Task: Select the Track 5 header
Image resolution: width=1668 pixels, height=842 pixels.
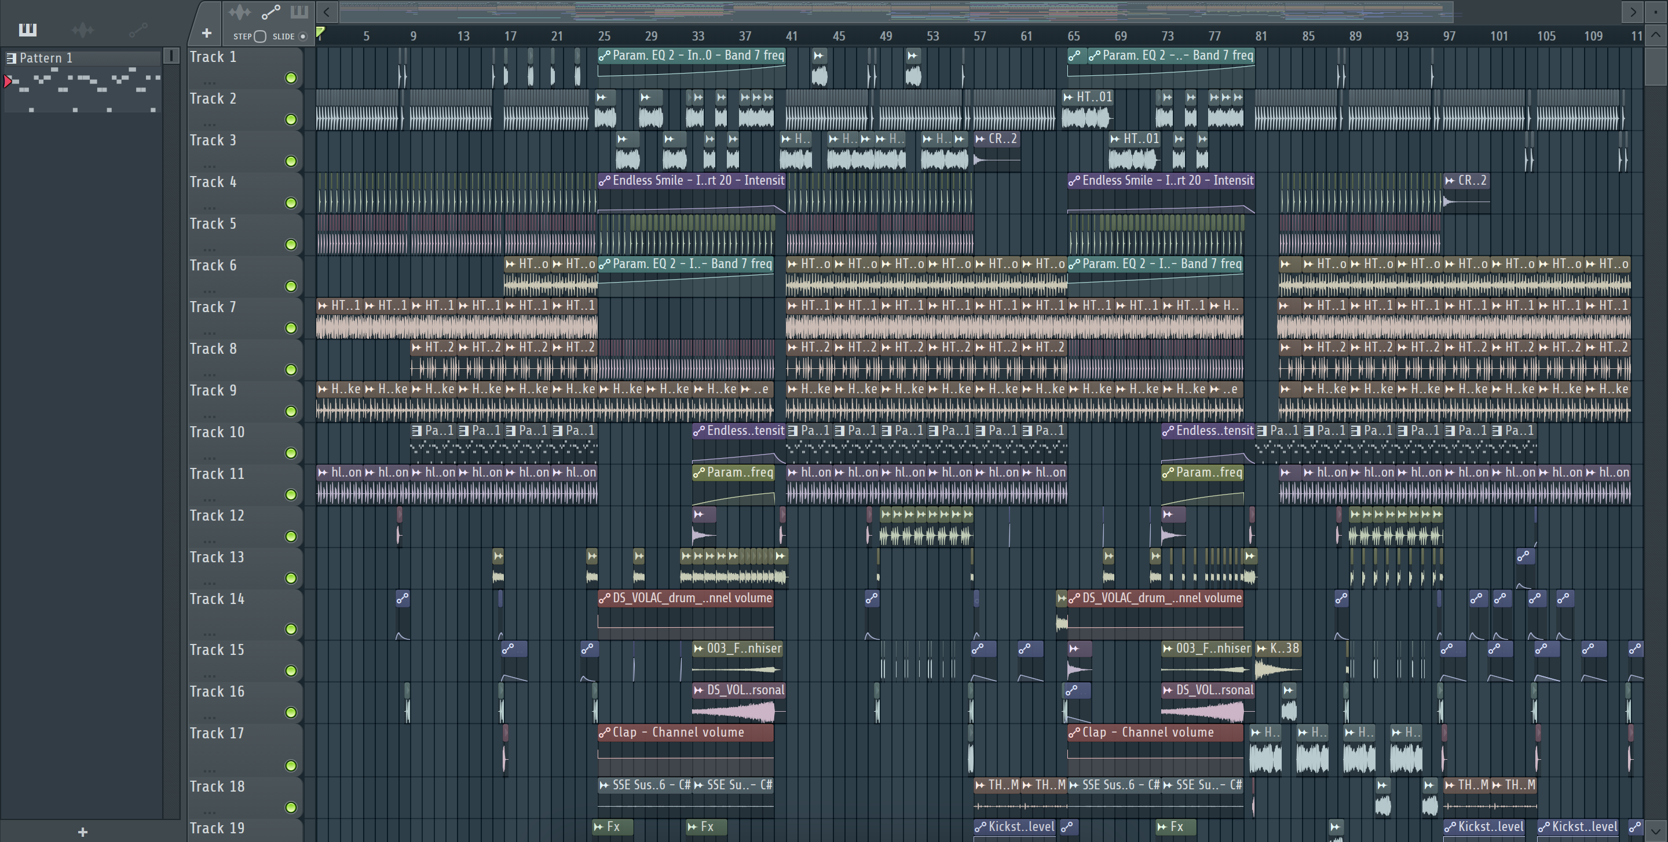Action: pyautogui.click(x=245, y=235)
